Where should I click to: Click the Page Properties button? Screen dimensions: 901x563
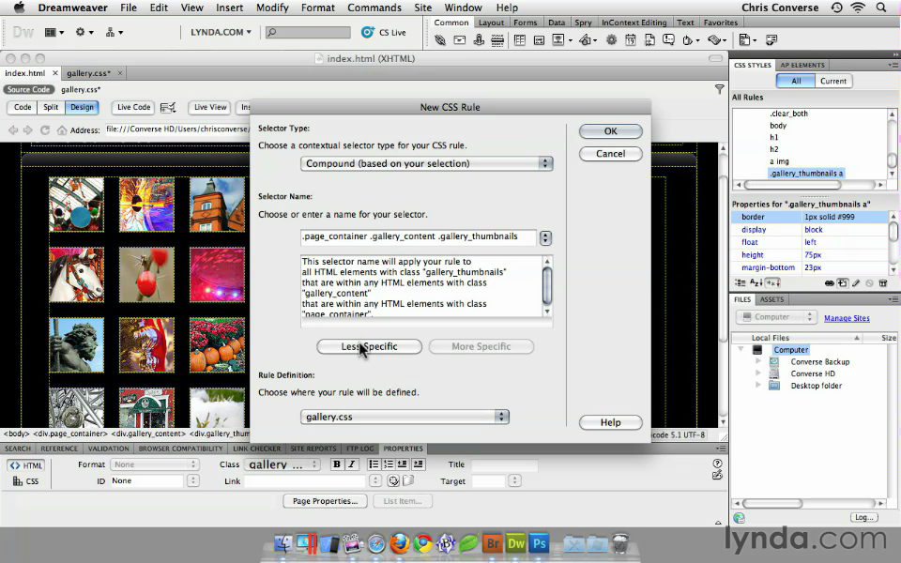click(325, 501)
